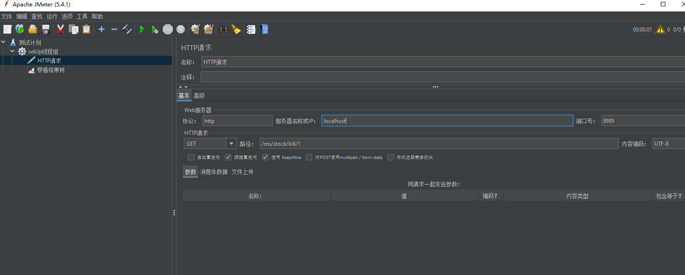
Task: Open the GET method dropdown
Action: [x=231, y=143]
